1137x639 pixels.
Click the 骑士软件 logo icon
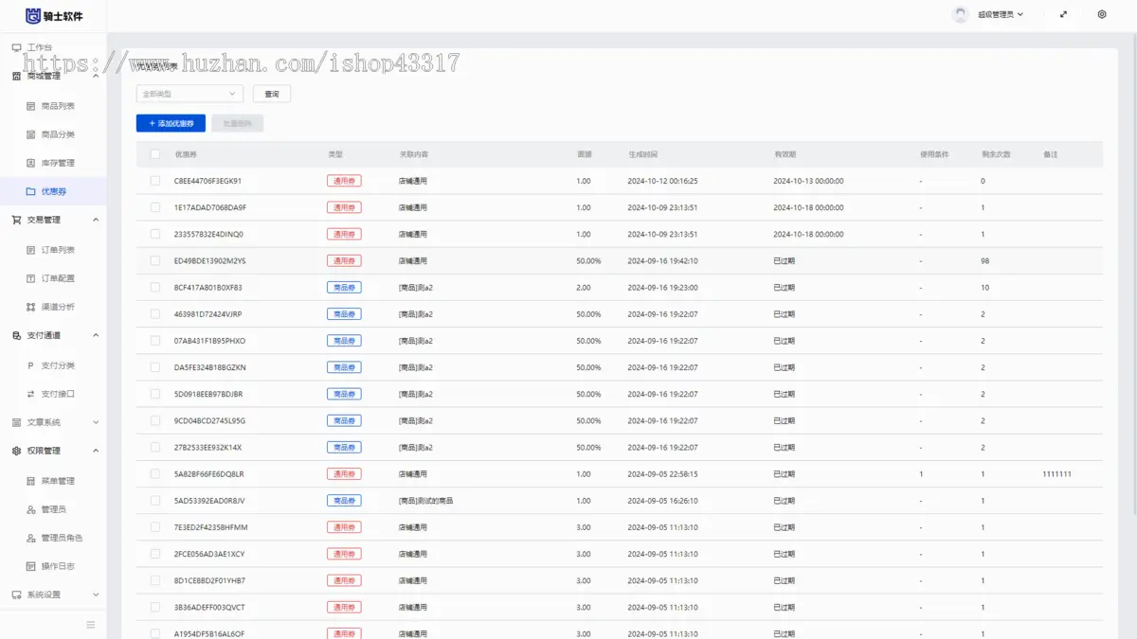pyautogui.click(x=33, y=15)
